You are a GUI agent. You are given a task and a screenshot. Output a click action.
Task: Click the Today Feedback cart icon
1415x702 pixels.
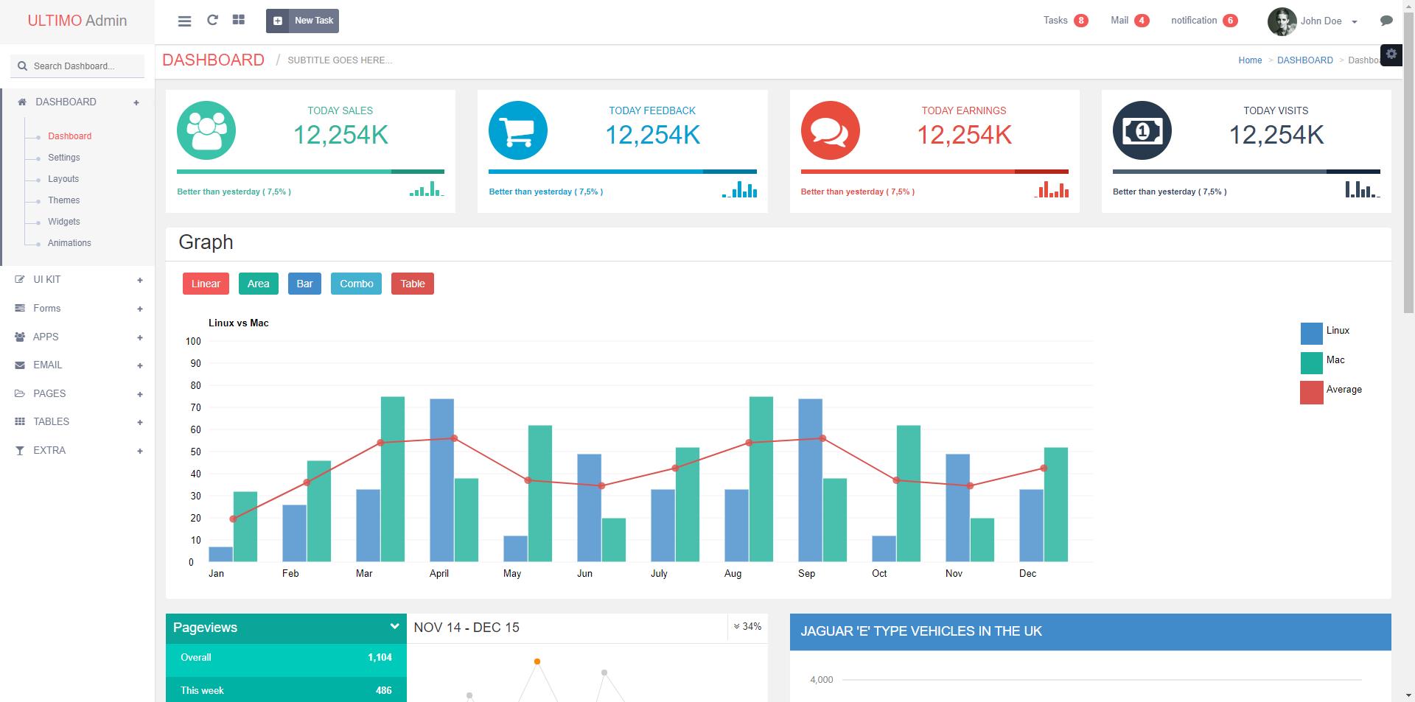click(518, 130)
